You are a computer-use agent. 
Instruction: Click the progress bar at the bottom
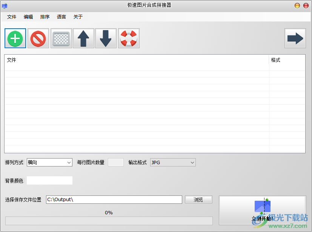[109, 221]
